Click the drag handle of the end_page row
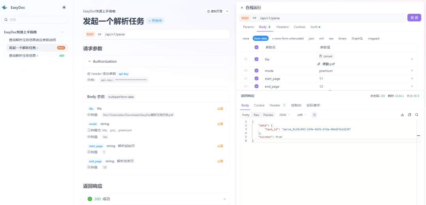Screen dimensions: 426x205 tap(246, 86)
